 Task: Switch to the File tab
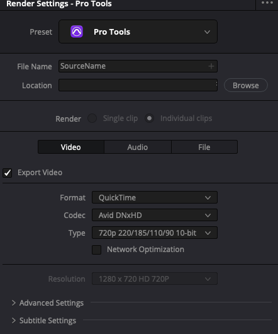click(x=204, y=147)
